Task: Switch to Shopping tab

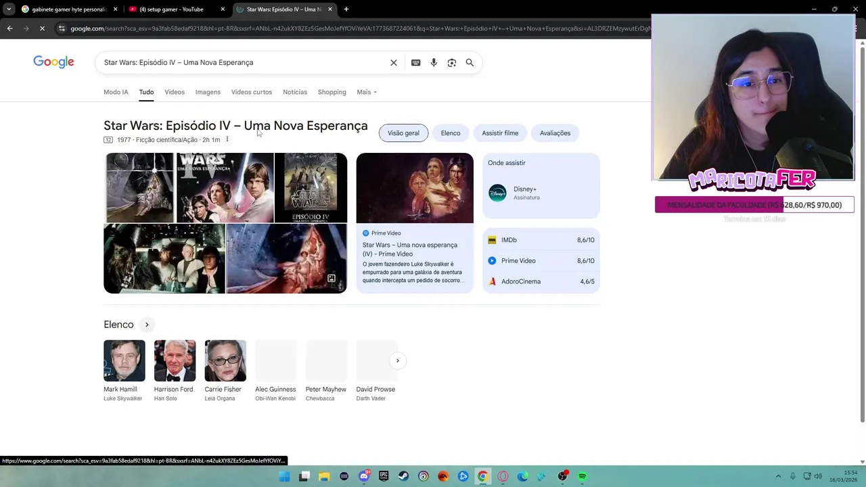Action: tap(332, 92)
